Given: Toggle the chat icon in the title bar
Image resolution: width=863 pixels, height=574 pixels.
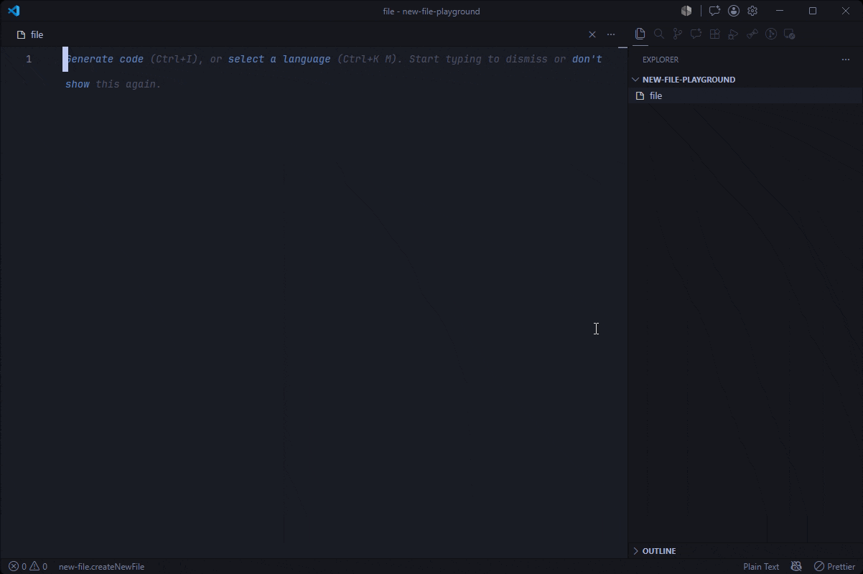Looking at the screenshot, I should click(x=714, y=11).
